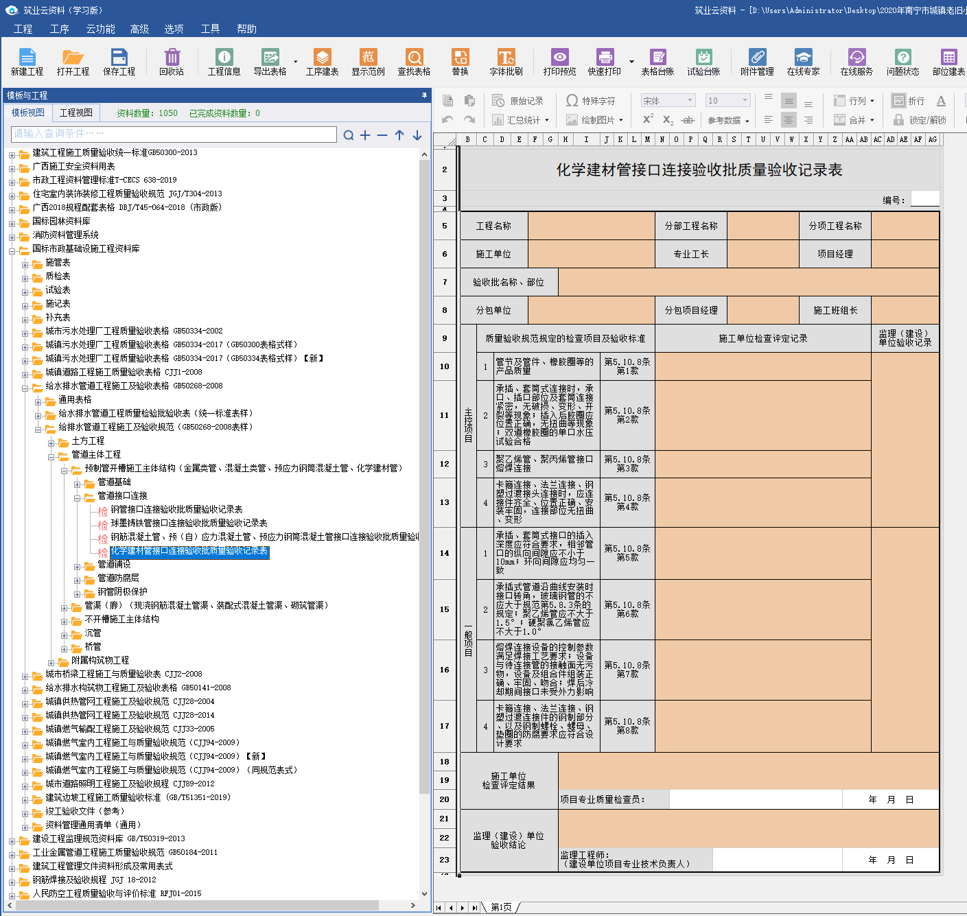Open 工程信息 project info

point(224,62)
